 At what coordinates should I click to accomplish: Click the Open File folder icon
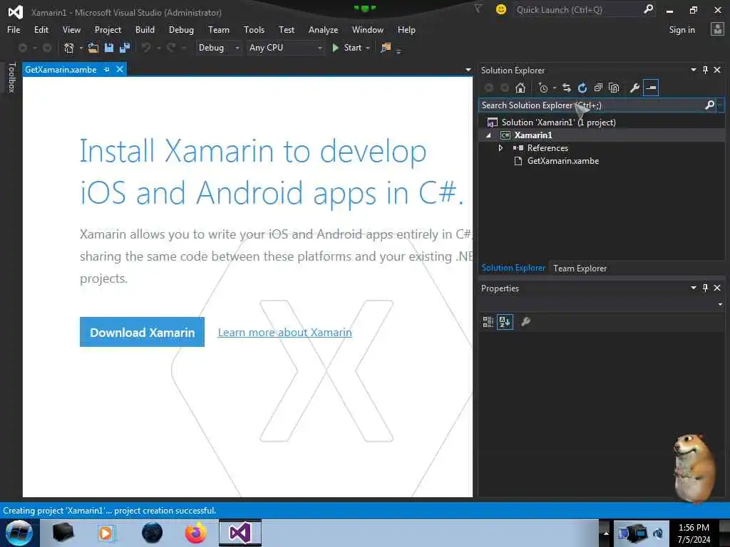point(93,48)
